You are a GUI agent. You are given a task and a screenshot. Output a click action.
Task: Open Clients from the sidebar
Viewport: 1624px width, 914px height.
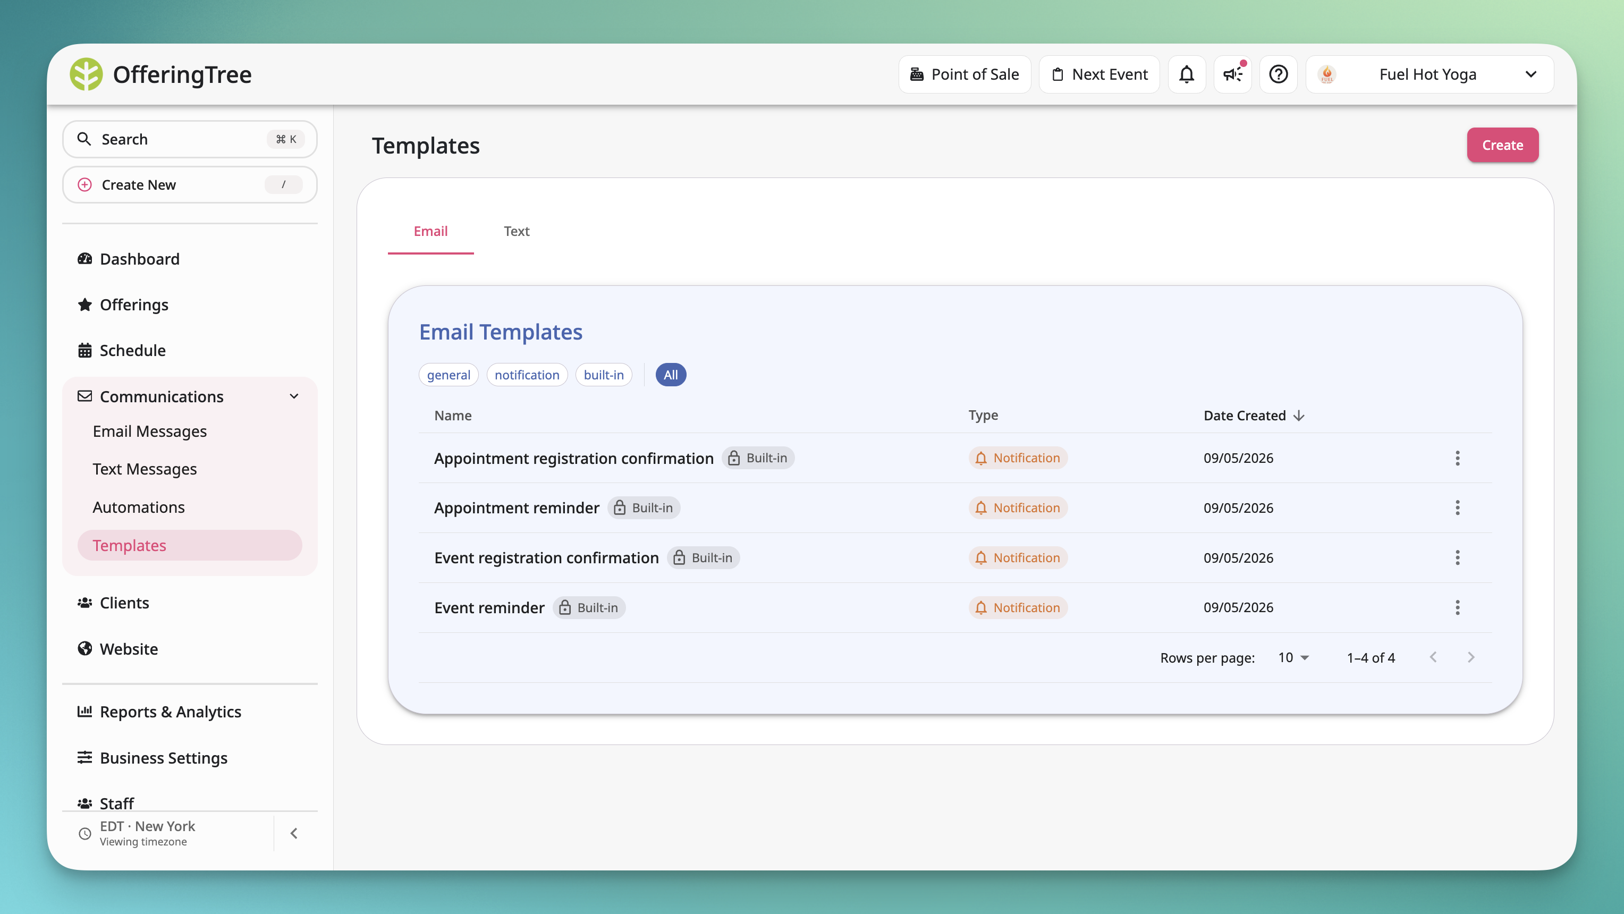tap(189, 603)
